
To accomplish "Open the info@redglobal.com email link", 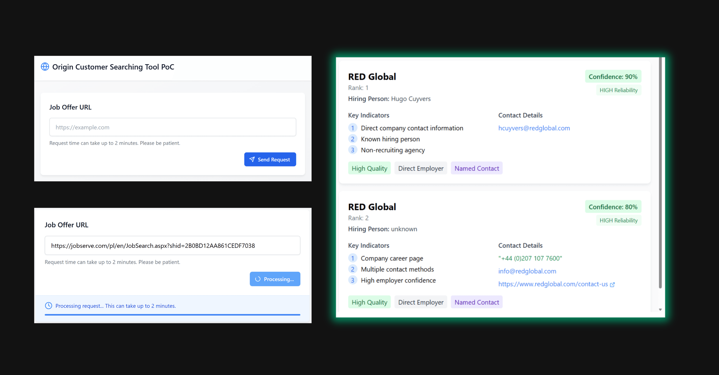I will pyautogui.click(x=527, y=271).
